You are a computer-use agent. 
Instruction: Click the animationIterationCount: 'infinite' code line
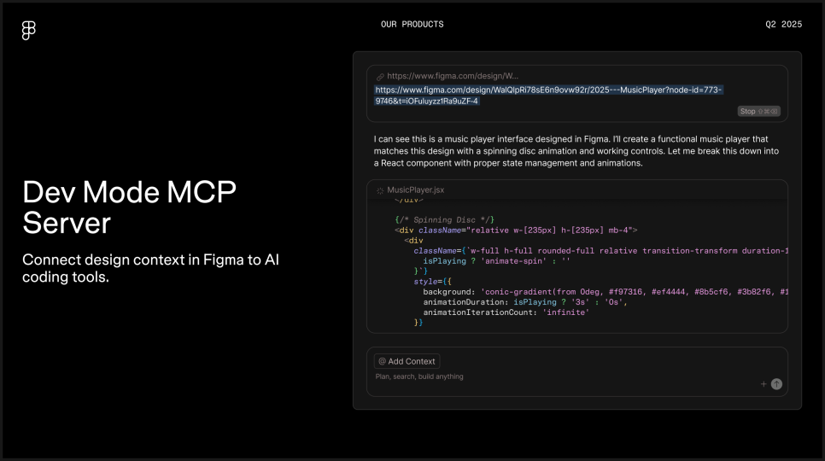pyautogui.click(x=506, y=312)
